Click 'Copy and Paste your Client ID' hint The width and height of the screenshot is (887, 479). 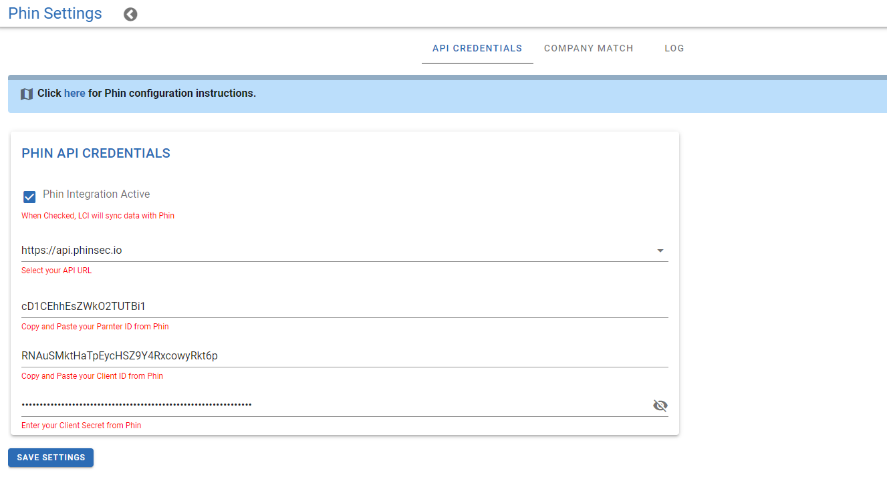point(92,376)
